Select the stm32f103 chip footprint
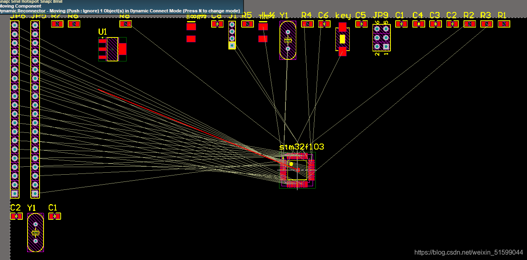The image size is (527, 260). click(x=297, y=170)
